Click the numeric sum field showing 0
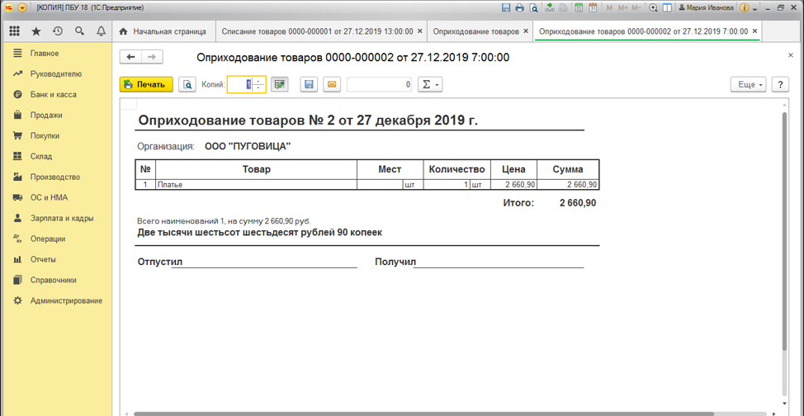This screenshot has height=416, width=804. [x=379, y=84]
